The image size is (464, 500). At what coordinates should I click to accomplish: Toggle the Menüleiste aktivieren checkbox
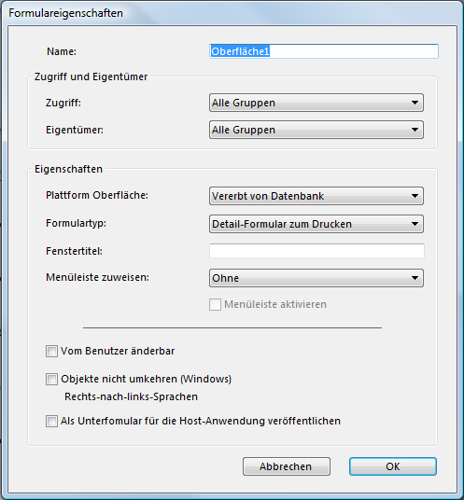tap(215, 304)
